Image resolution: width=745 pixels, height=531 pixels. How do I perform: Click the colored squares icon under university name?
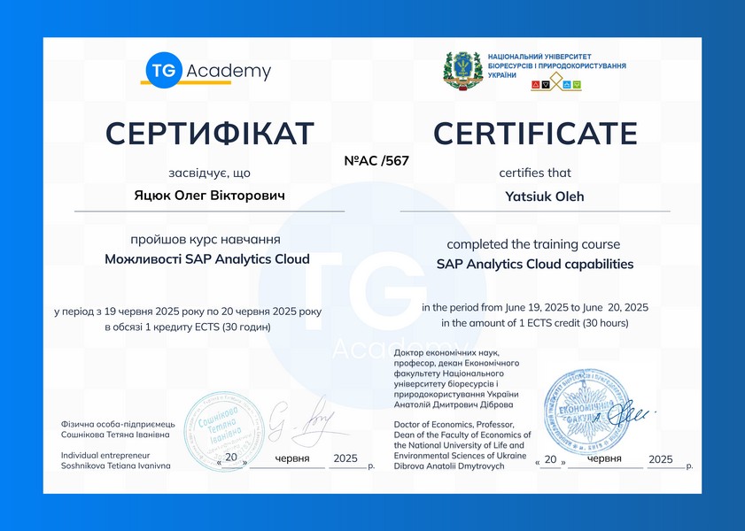tap(556, 84)
